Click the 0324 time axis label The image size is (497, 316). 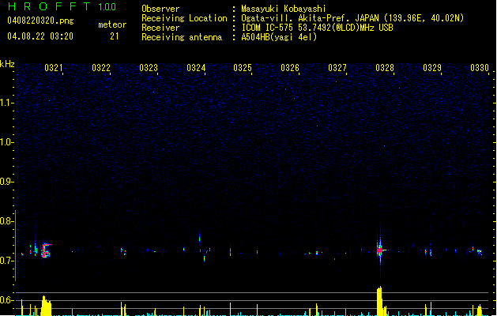pyautogui.click(x=196, y=68)
